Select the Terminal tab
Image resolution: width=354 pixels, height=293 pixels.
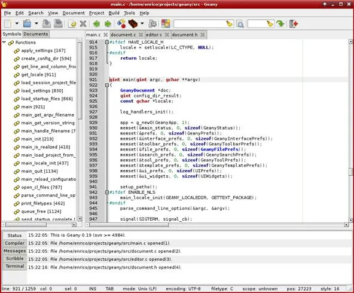[x=14, y=266]
